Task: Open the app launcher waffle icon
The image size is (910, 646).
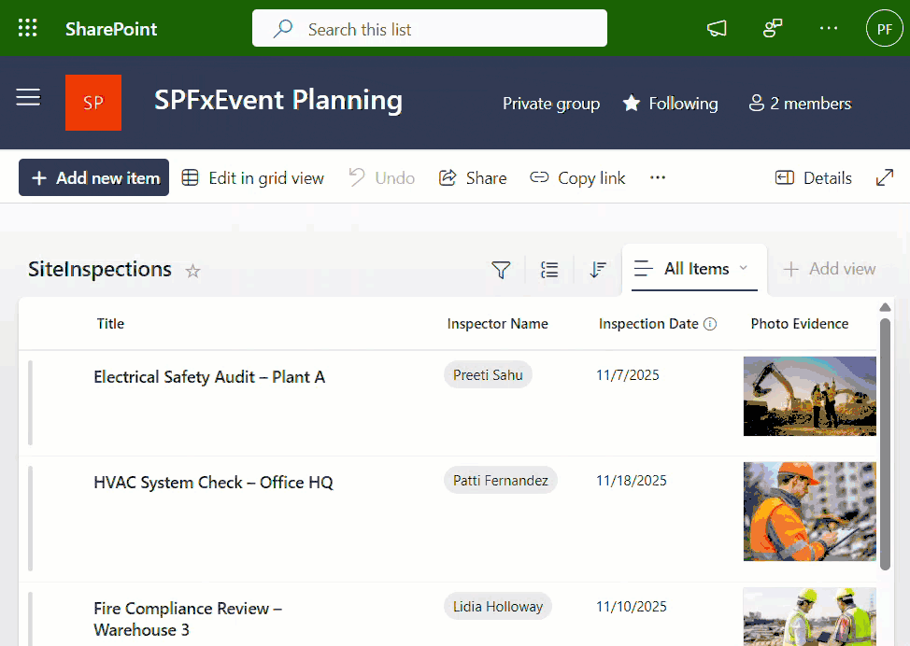Action: [27, 28]
